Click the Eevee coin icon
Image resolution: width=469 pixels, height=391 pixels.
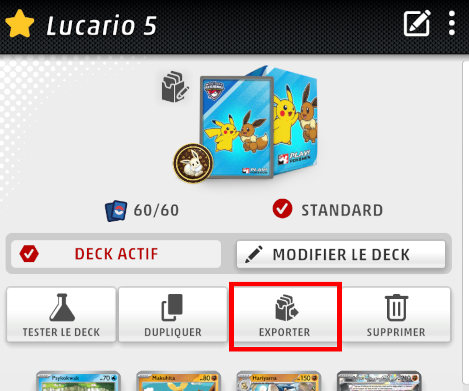point(193,163)
